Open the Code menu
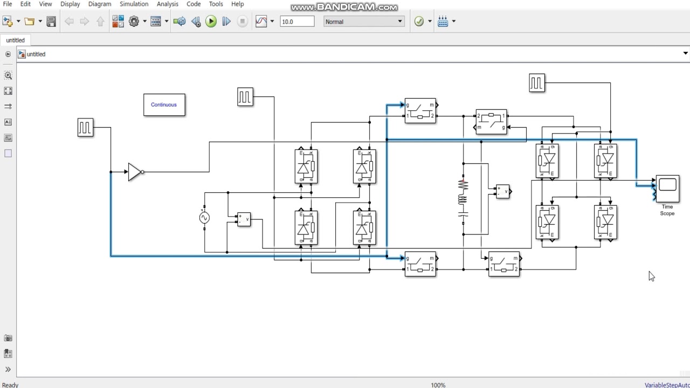The height and width of the screenshot is (388, 690). coord(194,4)
